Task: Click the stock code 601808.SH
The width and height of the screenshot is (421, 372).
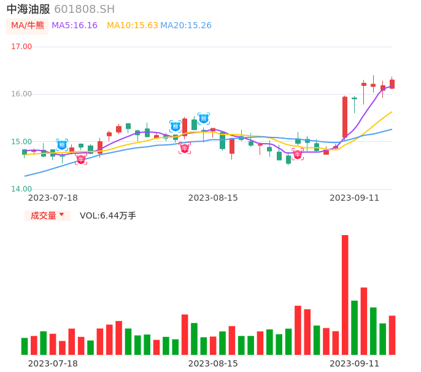Action: point(84,9)
